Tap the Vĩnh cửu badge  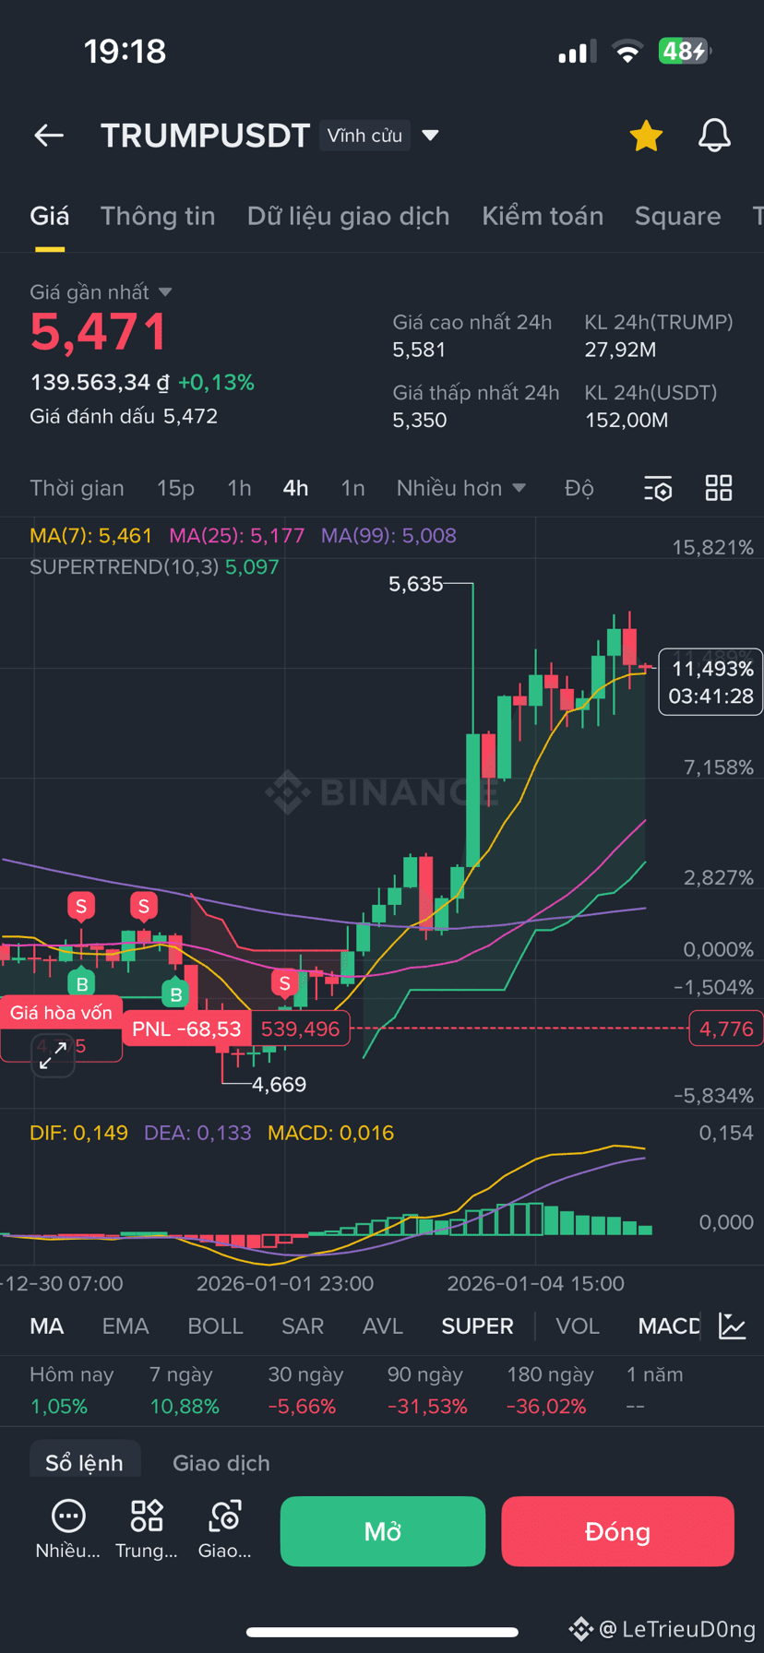tap(364, 136)
